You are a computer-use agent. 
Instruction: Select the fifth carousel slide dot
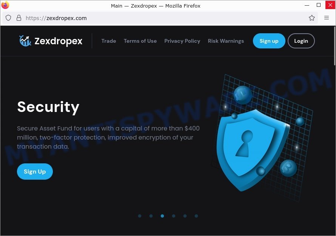point(185,216)
